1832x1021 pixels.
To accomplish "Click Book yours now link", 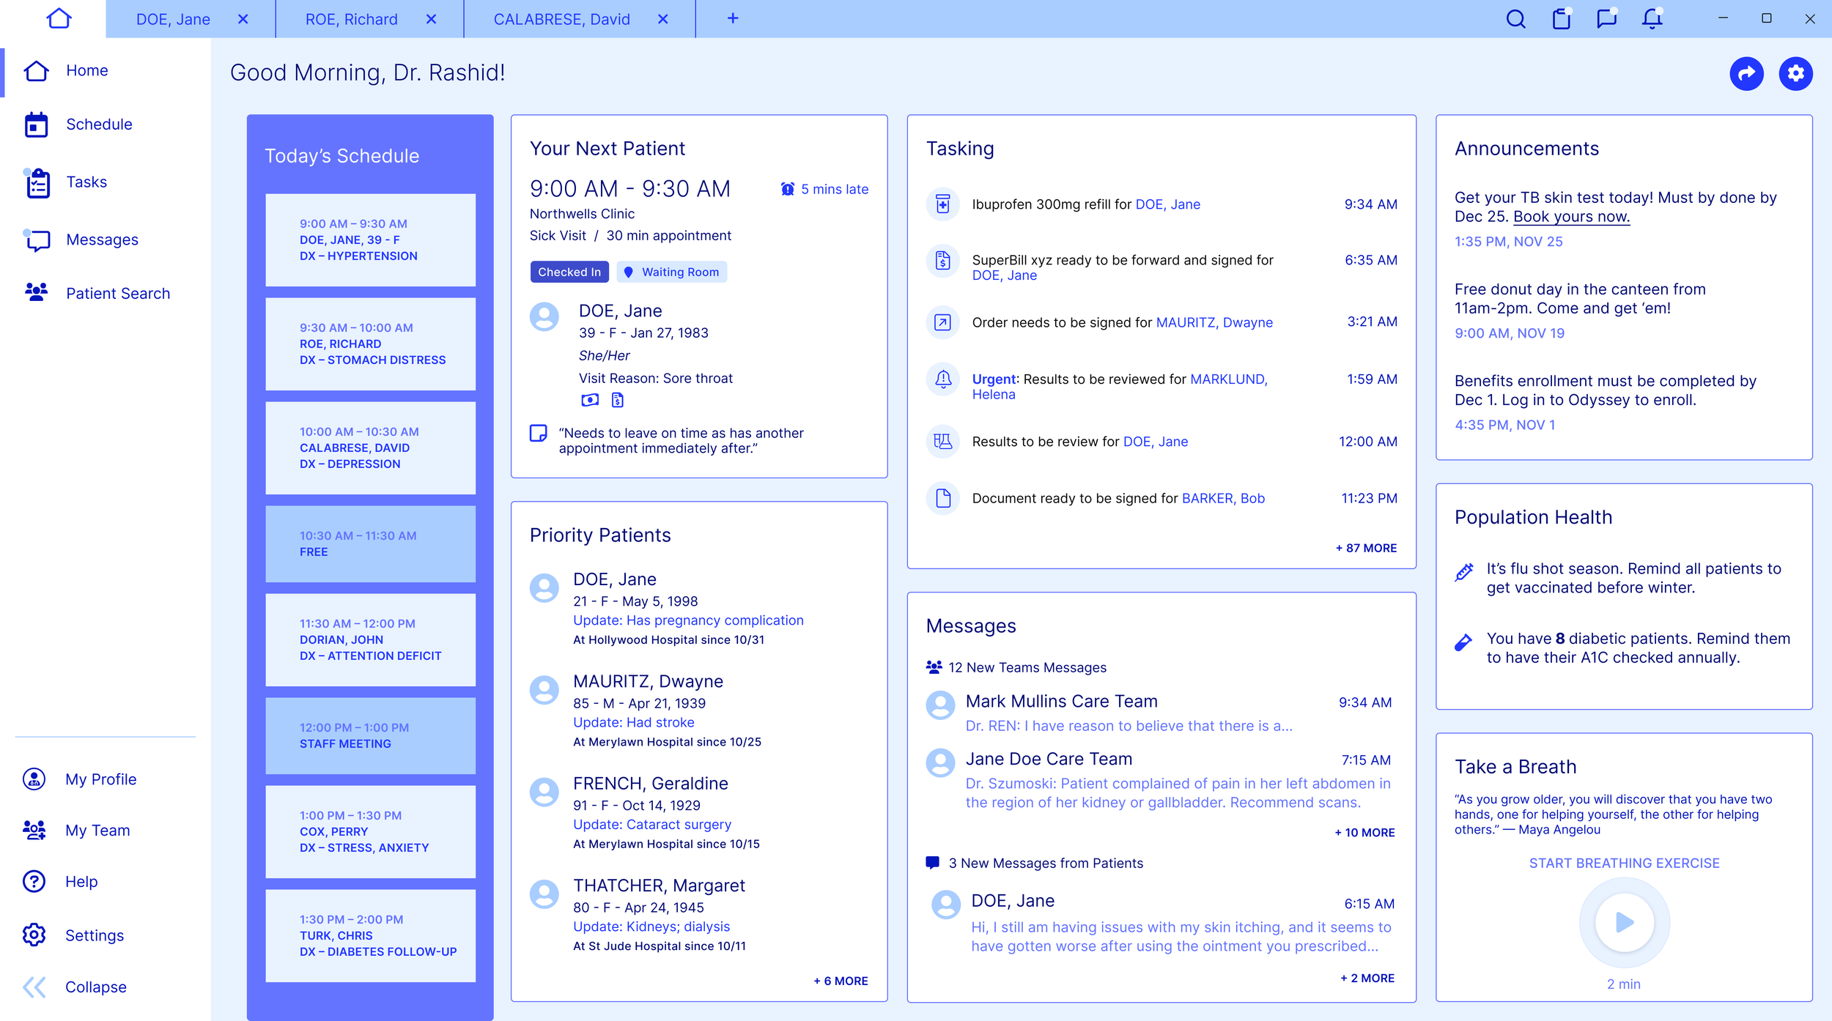I will coord(1571,217).
